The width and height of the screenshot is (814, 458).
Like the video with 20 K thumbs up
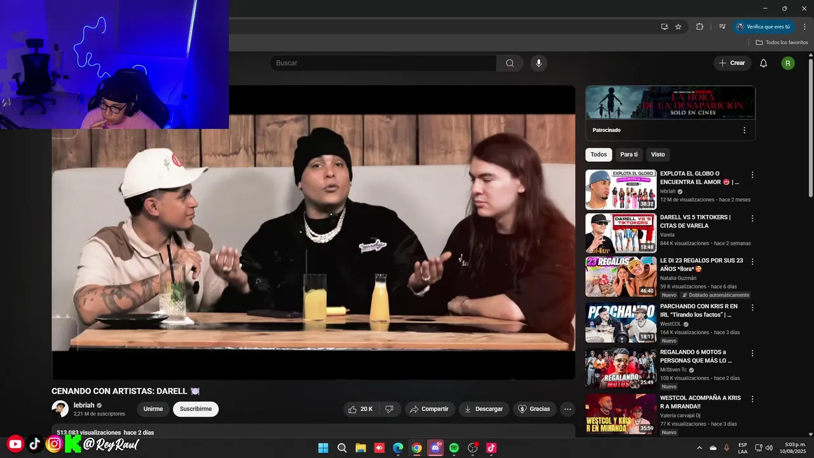pos(361,409)
